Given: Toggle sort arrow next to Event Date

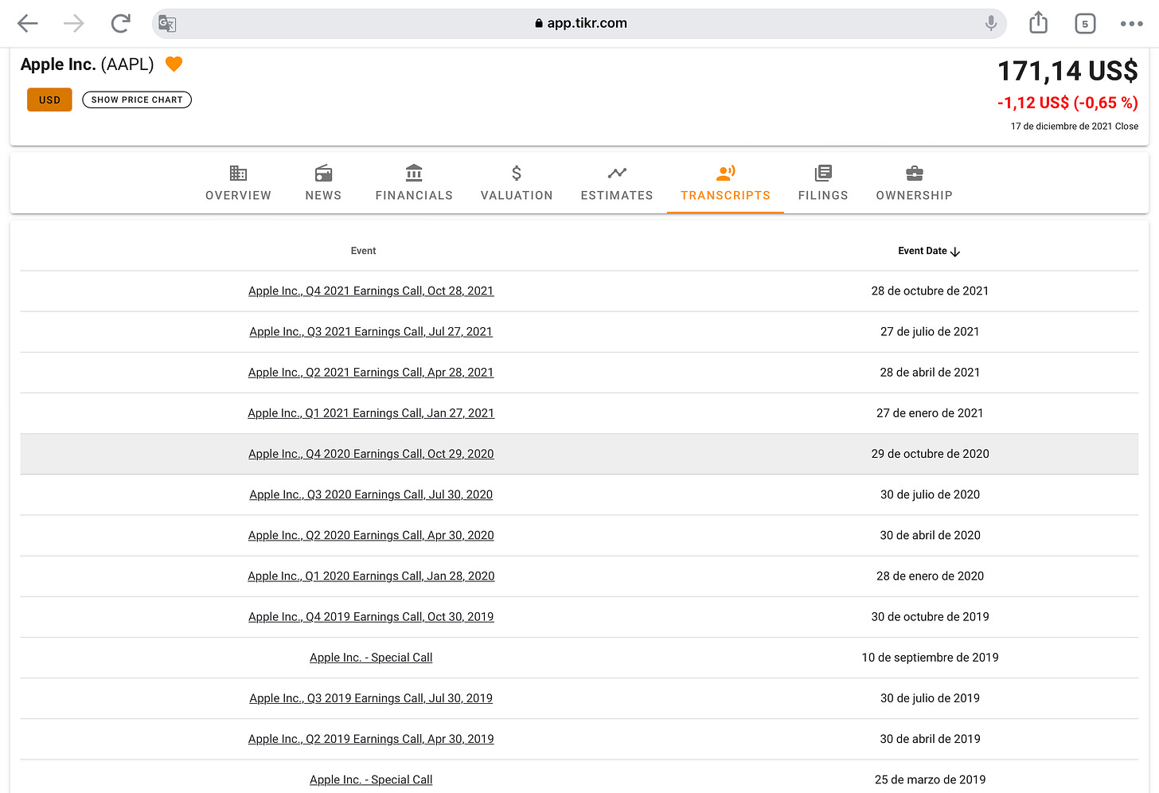Looking at the screenshot, I should (955, 252).
